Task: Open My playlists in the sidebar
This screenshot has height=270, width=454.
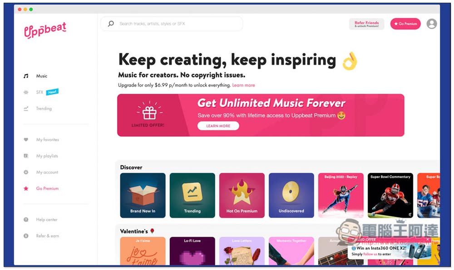Action: coord(47,156)
